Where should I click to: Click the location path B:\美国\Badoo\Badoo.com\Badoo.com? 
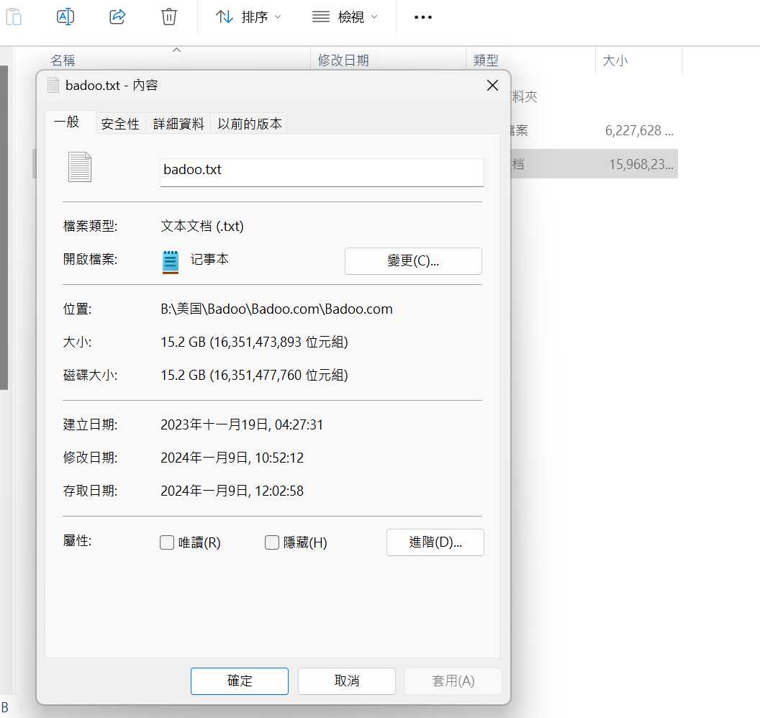(x=276, y=309)
